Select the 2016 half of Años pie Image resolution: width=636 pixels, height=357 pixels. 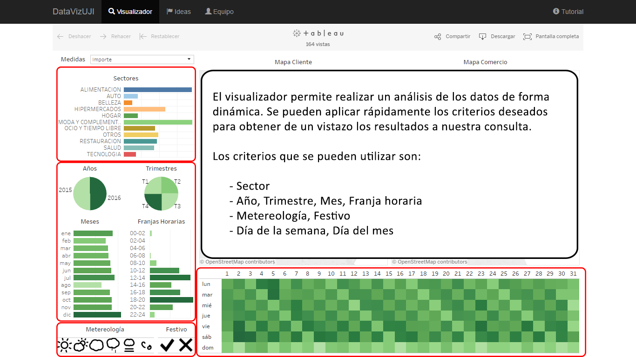98,194
